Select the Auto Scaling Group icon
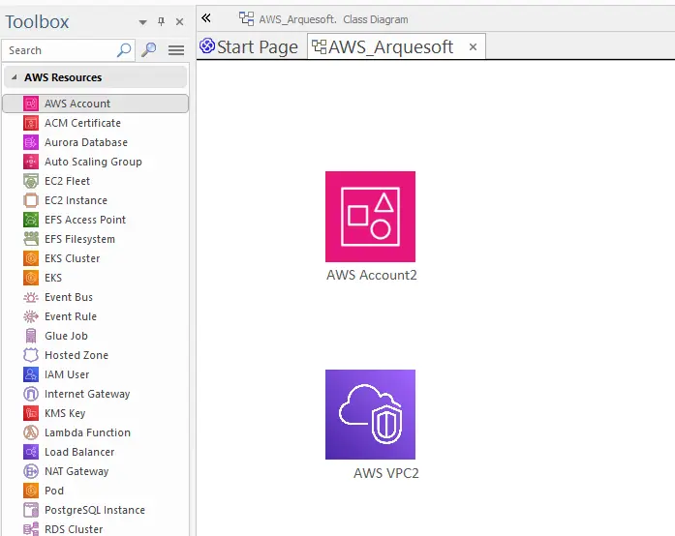675x536 pixels. click(x=31, y=162)
